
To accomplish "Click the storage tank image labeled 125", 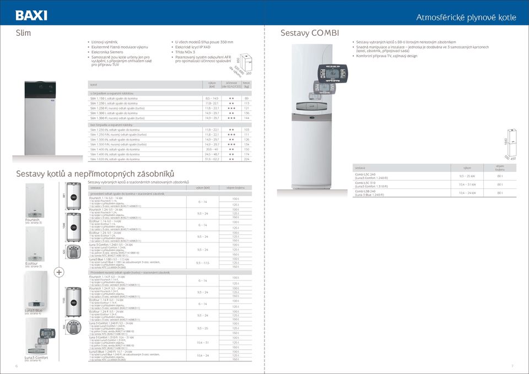I will [73, 227].
